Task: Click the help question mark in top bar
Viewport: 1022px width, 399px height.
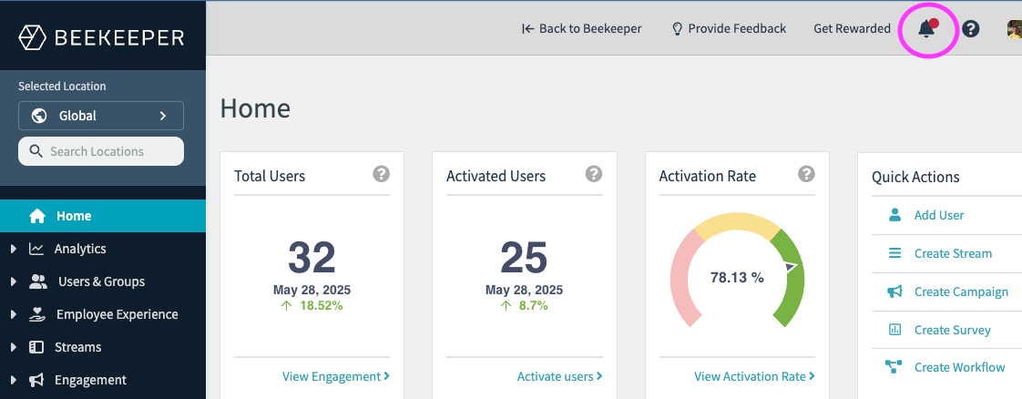Action: pyautogui.click(x=971, y=29)
